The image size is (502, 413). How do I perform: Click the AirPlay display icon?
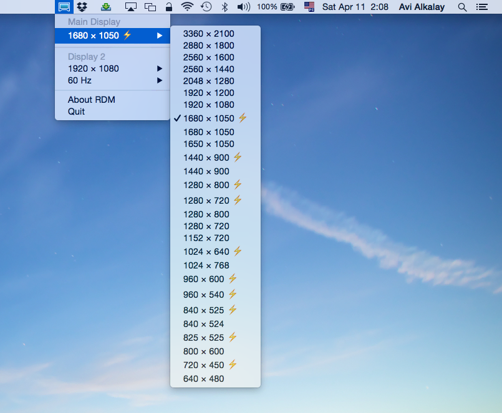(131, 7)
